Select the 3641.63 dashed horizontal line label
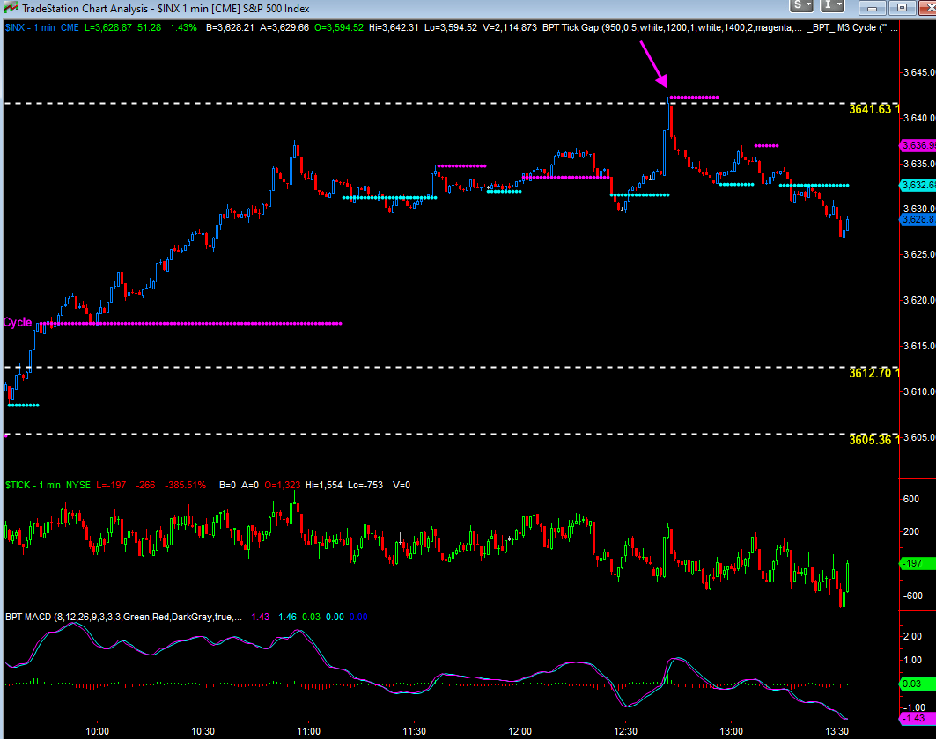The width and height of the screenshot is (936, 739). point(872,109)
